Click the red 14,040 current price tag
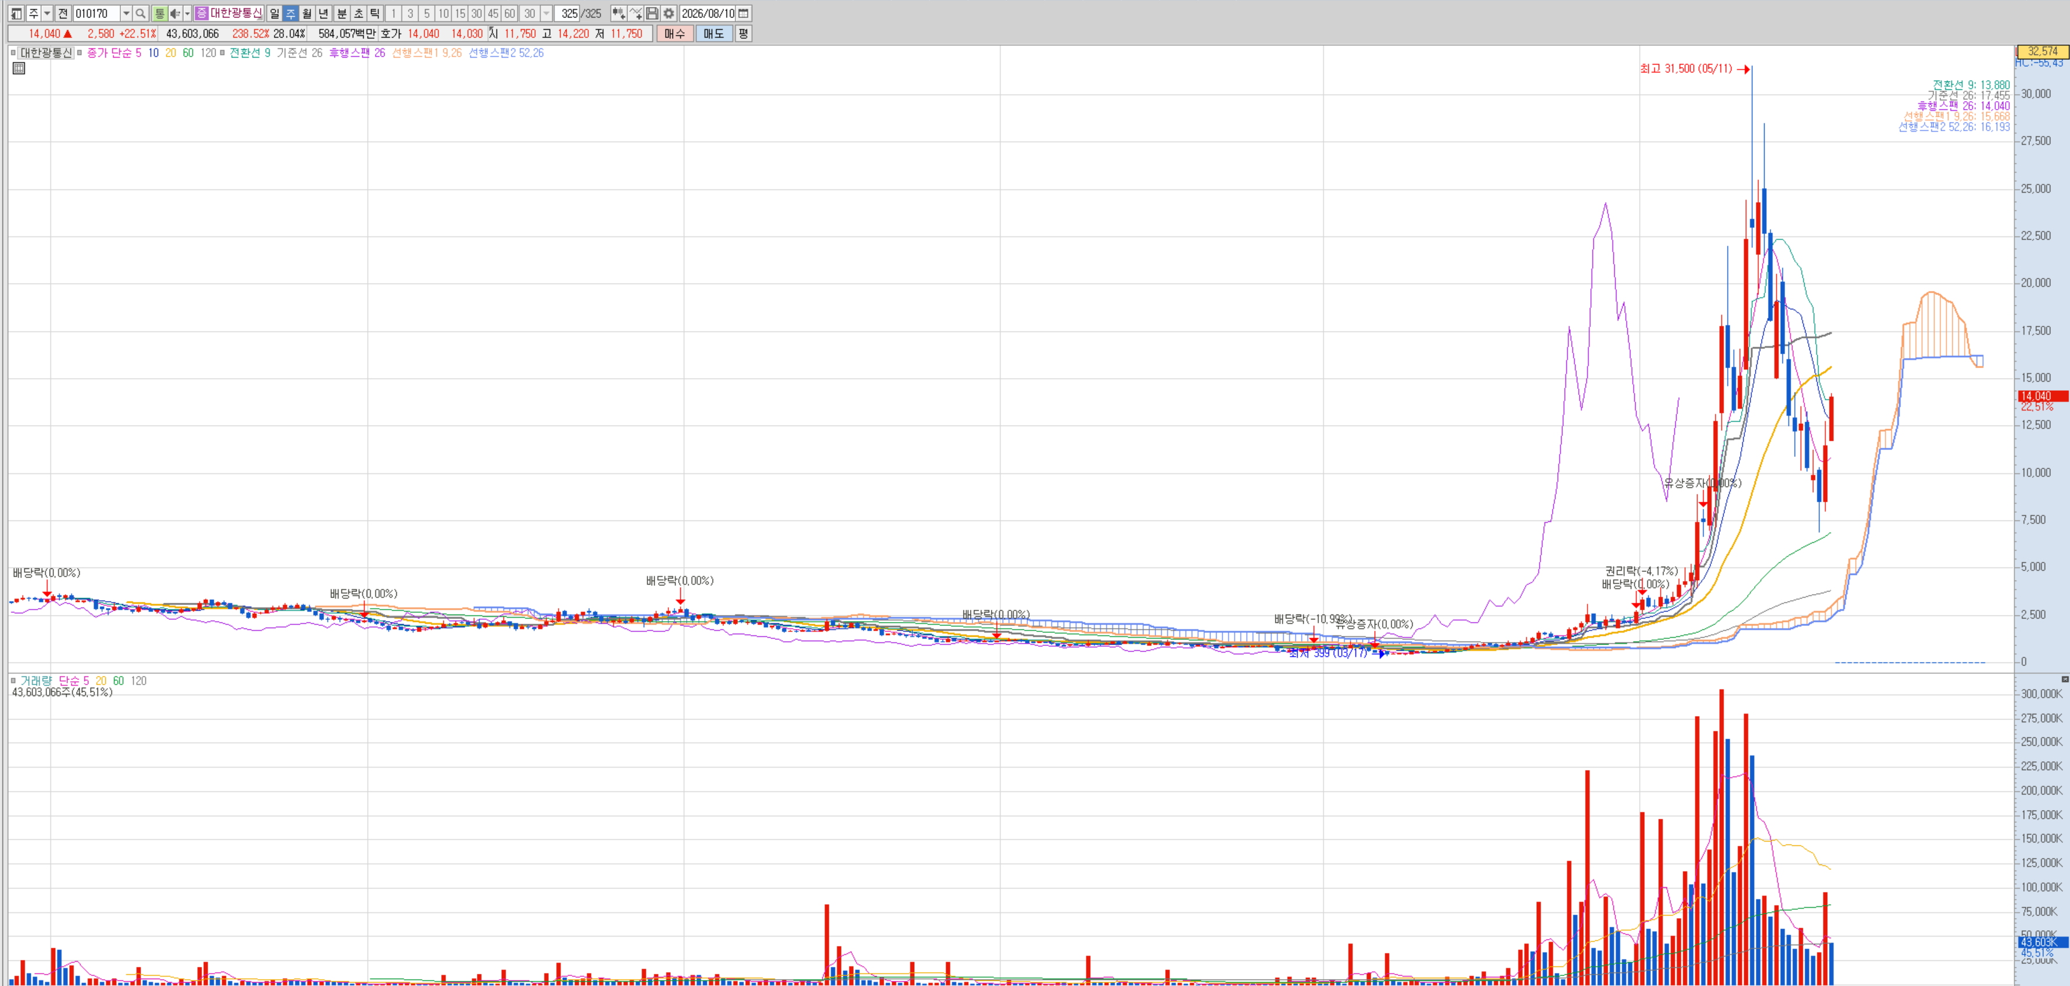 [2042, 396]
